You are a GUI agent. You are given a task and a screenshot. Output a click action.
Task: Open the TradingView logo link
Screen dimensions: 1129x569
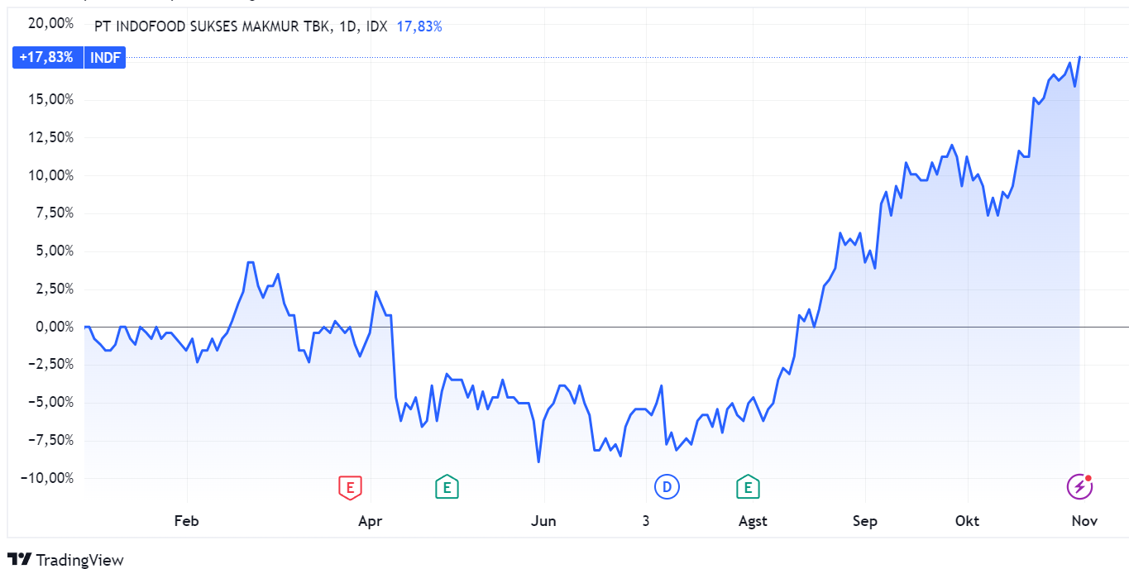pos(65,560)
